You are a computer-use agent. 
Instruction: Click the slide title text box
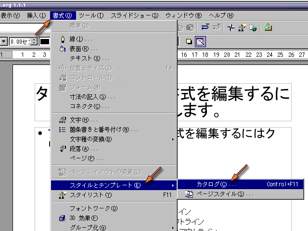pos(163,102)
